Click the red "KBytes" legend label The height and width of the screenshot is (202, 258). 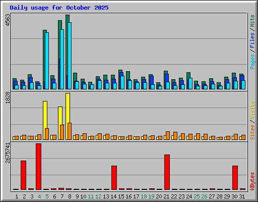252,181
